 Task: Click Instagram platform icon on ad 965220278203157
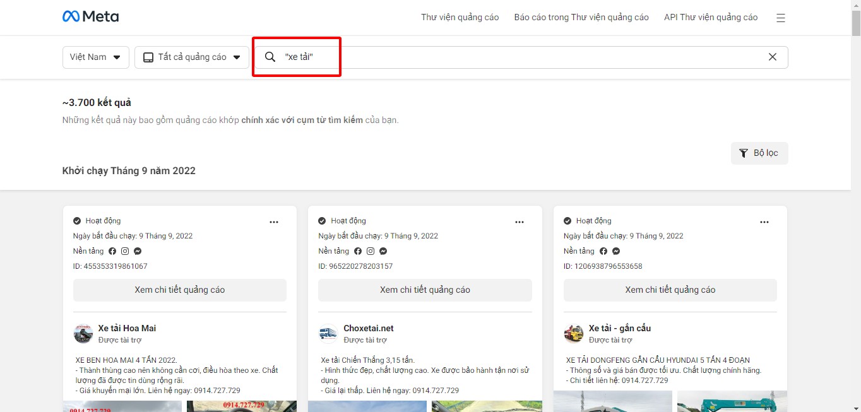pyautogui.click(x=371, y=251)
